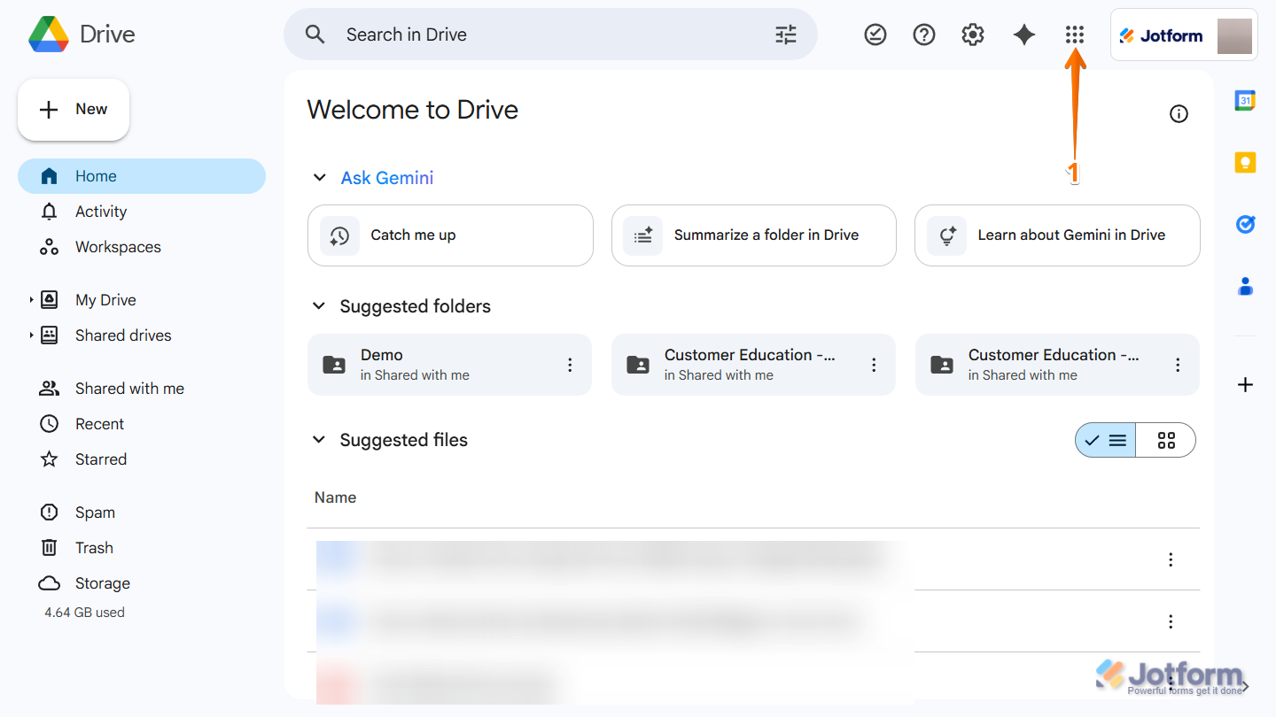The width and height of the screenshot is (1276, 717).
Task: Switch suggested files to grid layout view
Action: [1165, 439]
